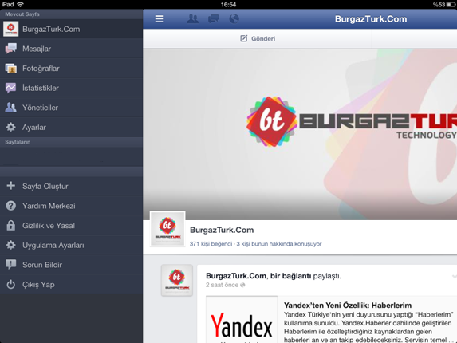Tap the Yandex article description text
Screen dimensions: 457x343
click(368, 327)
